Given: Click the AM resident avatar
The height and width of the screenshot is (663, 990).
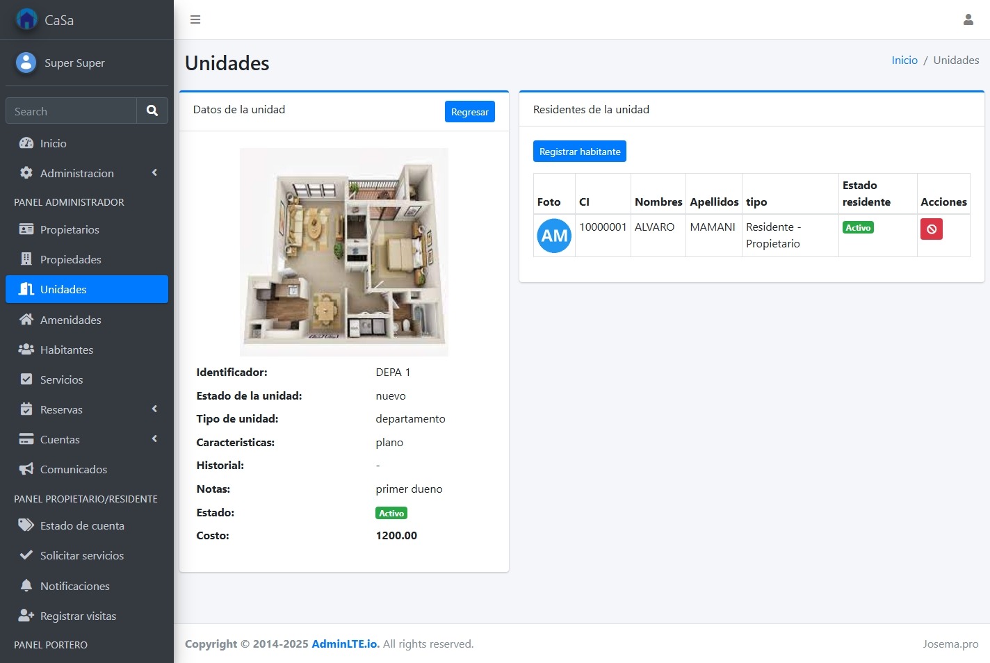Looking at the screenshot, I should 554,236.
